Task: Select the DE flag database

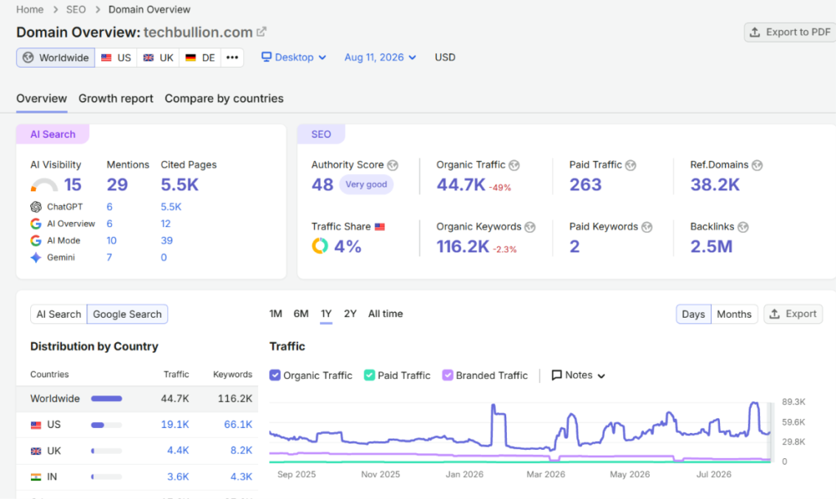Action: (x=201, y=57)
